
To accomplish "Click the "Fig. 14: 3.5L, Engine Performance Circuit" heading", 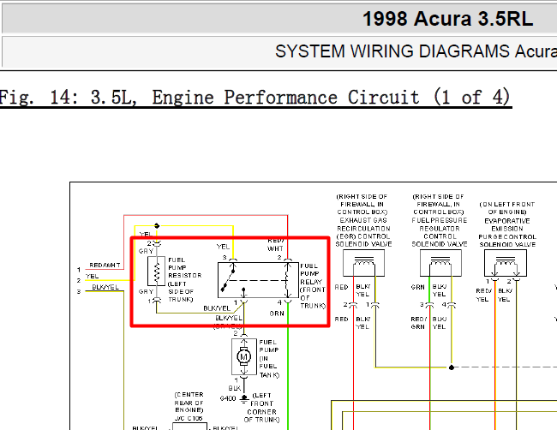I will pyautogui.click(x=255, y=98).
